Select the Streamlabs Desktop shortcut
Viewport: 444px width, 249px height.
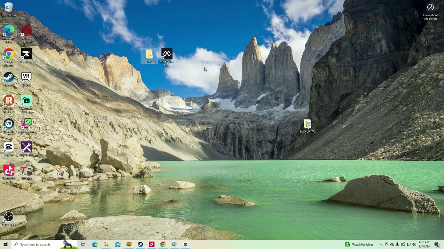point(26,104)
